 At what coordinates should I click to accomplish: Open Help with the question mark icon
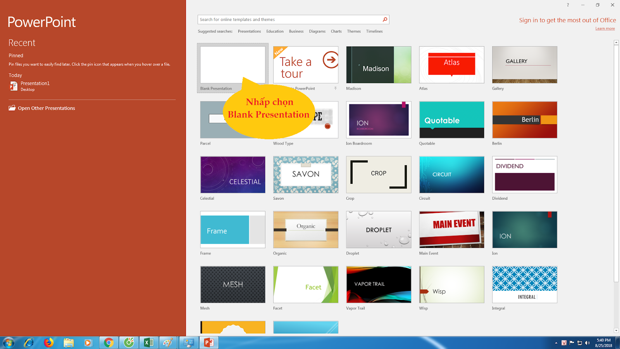[568, 5]
